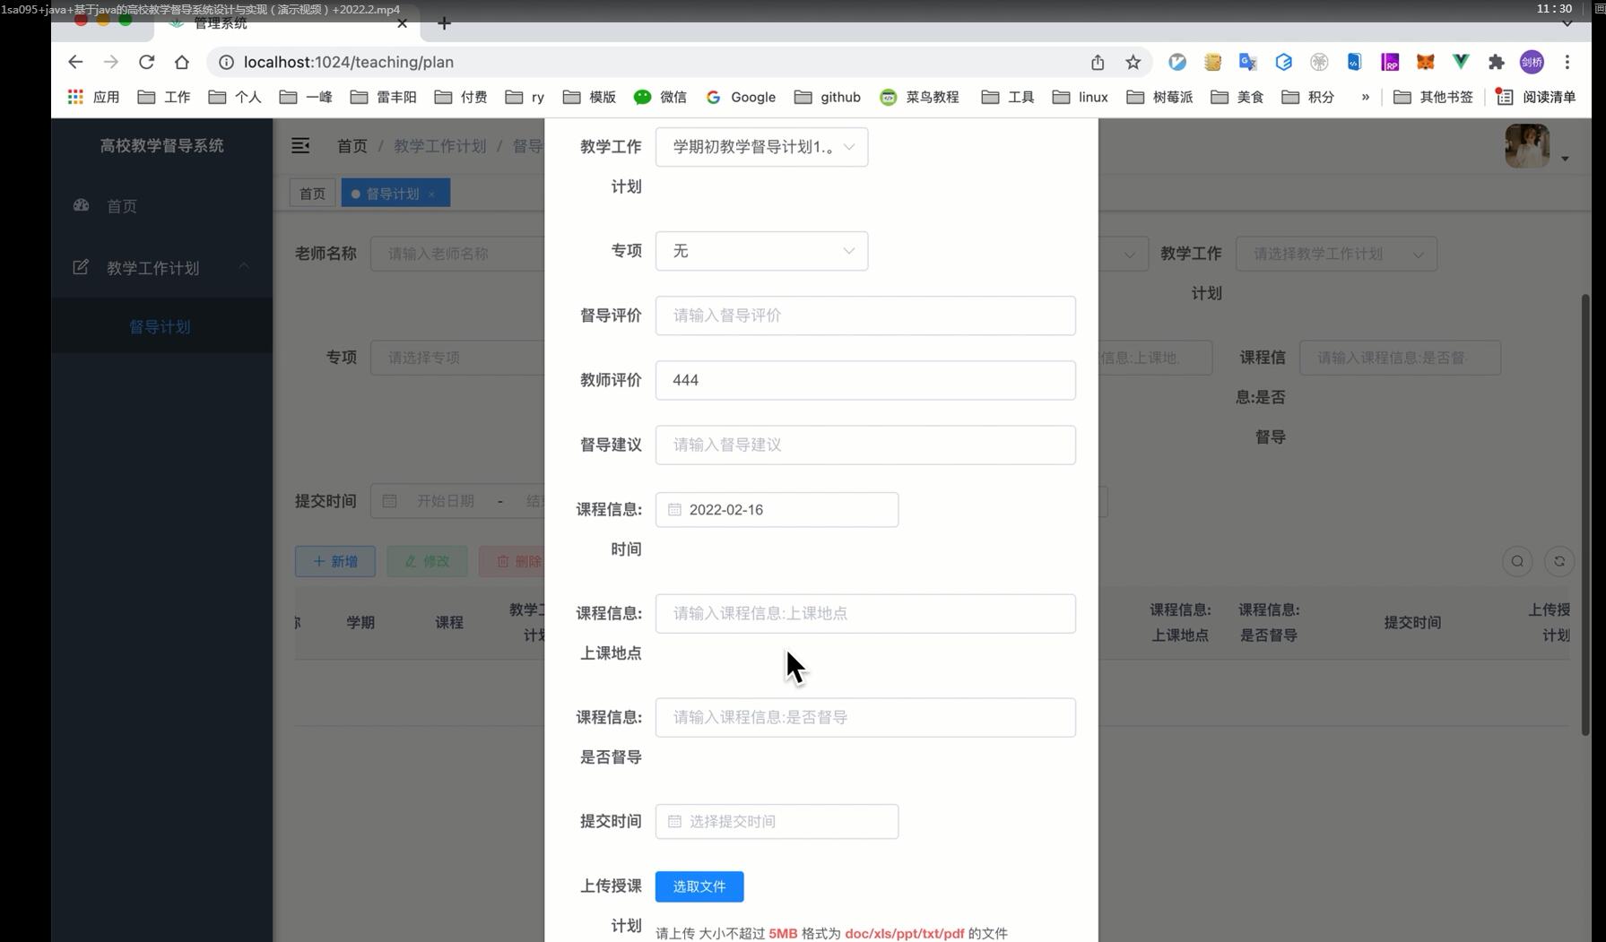The width and height of the screenshot is (1606, 942).
Task: Click the bookmark star in the address bar
Action: click(1133, 62)
